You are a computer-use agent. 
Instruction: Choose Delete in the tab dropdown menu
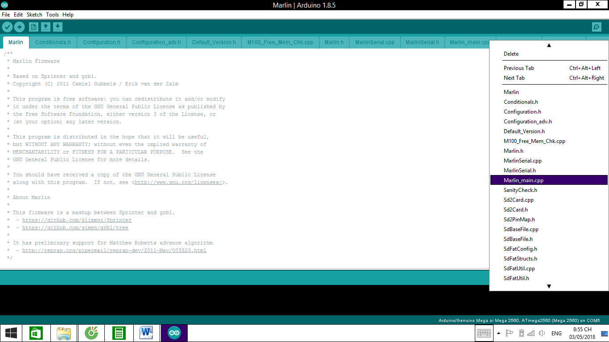coord(549,54)
